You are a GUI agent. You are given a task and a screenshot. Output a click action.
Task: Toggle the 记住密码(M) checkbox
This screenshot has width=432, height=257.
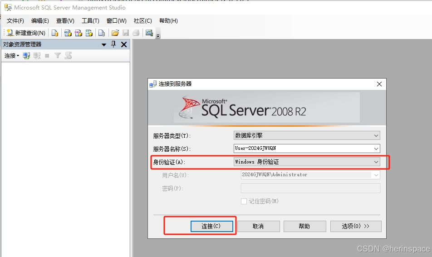click(244, 201)
